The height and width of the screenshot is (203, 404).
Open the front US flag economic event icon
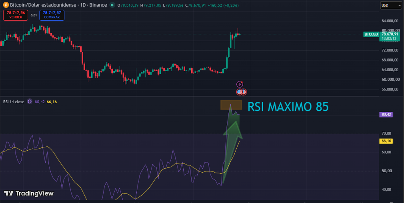click(x=240, y=92)
